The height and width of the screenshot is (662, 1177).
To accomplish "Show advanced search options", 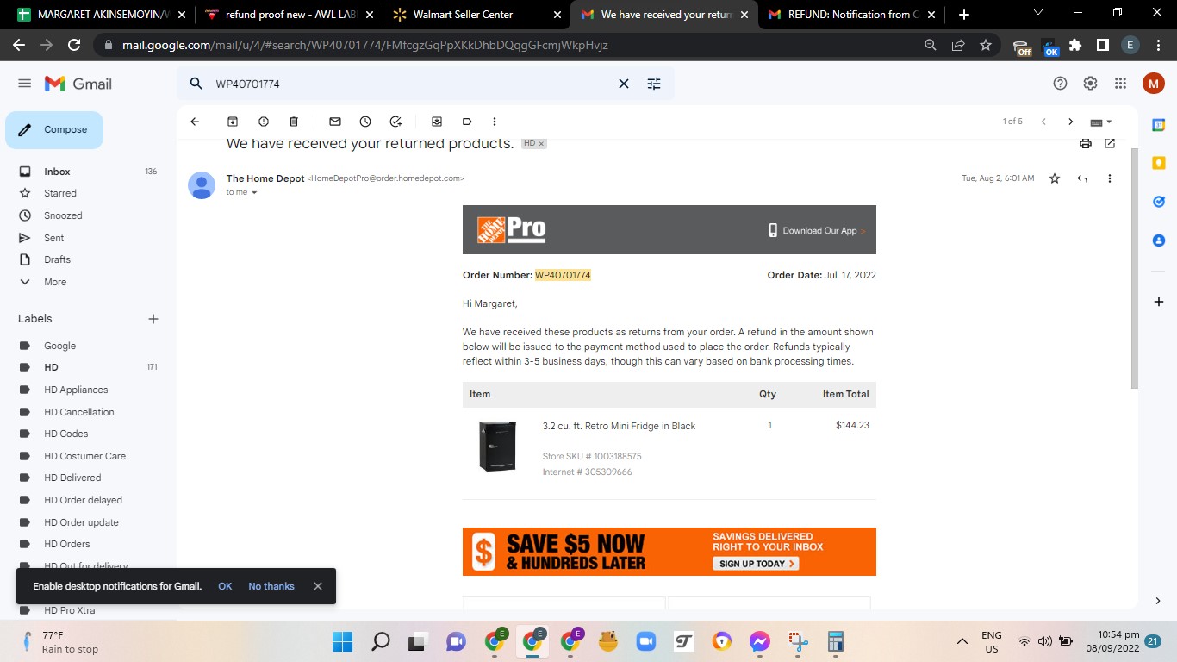I will coord(654,84).
